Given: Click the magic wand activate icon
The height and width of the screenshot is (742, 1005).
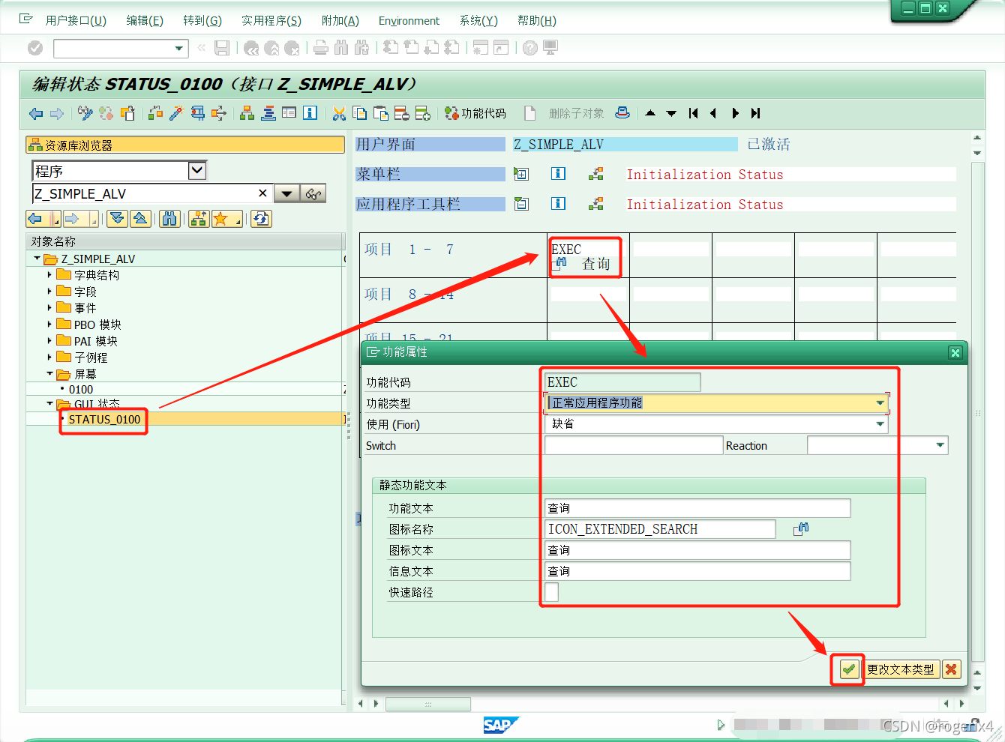Looking at the screenshot, I should click(176, 113).
